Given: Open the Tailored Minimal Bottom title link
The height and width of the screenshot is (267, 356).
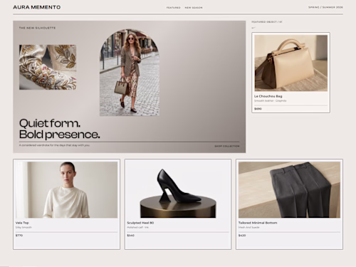Looking at the screenshot, I should tap(258, 223).
